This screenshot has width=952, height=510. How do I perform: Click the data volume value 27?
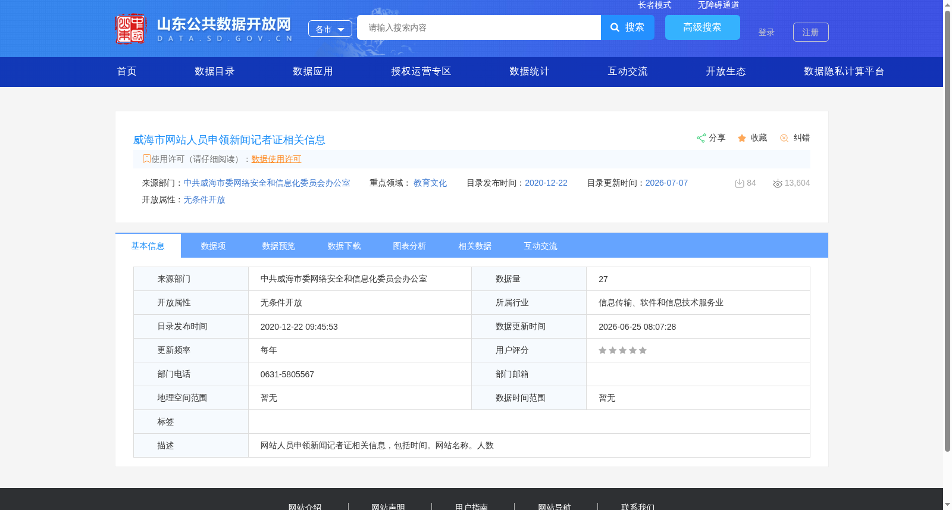point(603,279)
